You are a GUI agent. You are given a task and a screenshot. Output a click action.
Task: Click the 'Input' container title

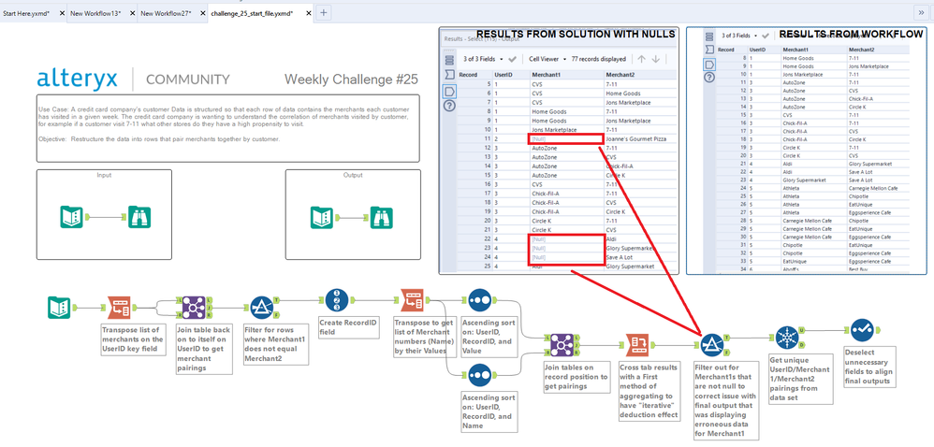(104, 175)
